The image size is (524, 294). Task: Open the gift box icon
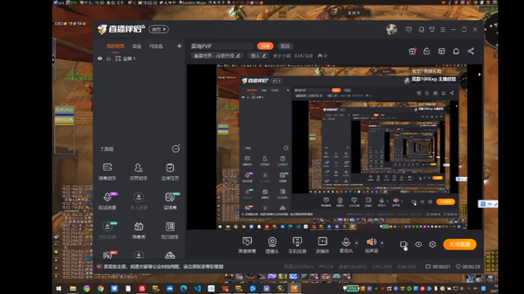[413, 51]
